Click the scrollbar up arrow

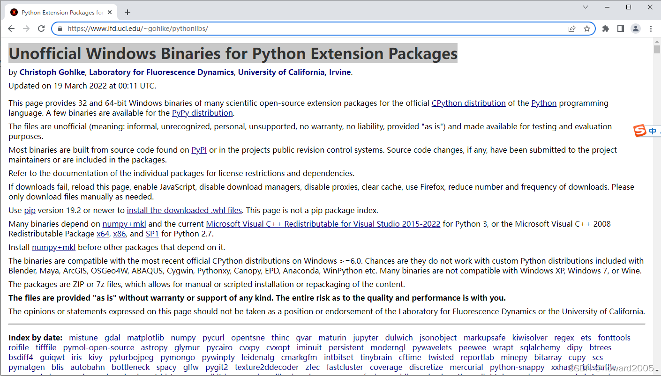pyautogui.click(x=657, y=41)
